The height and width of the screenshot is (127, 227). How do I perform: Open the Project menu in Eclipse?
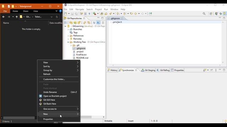coord(98,10)
